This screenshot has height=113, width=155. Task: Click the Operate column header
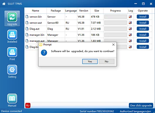[x=143, y=11]
